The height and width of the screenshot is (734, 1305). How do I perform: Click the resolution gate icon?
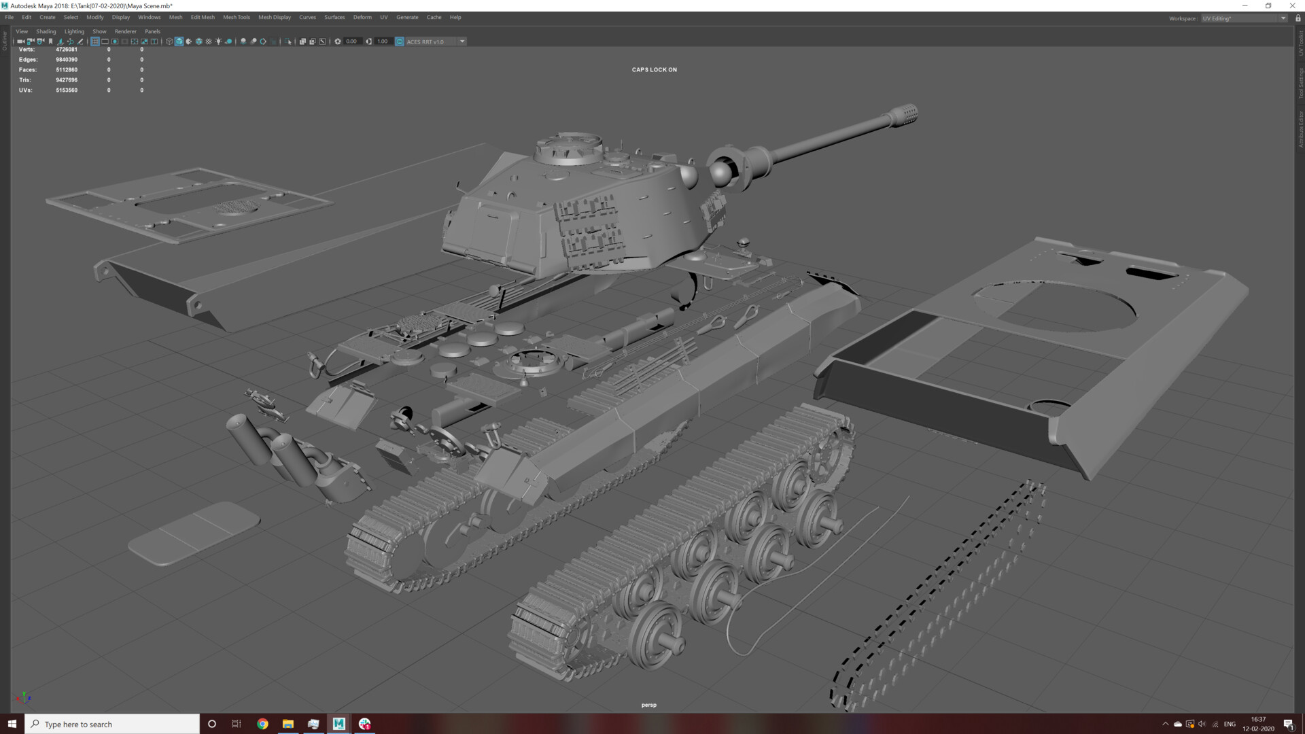tap(114, 41)
